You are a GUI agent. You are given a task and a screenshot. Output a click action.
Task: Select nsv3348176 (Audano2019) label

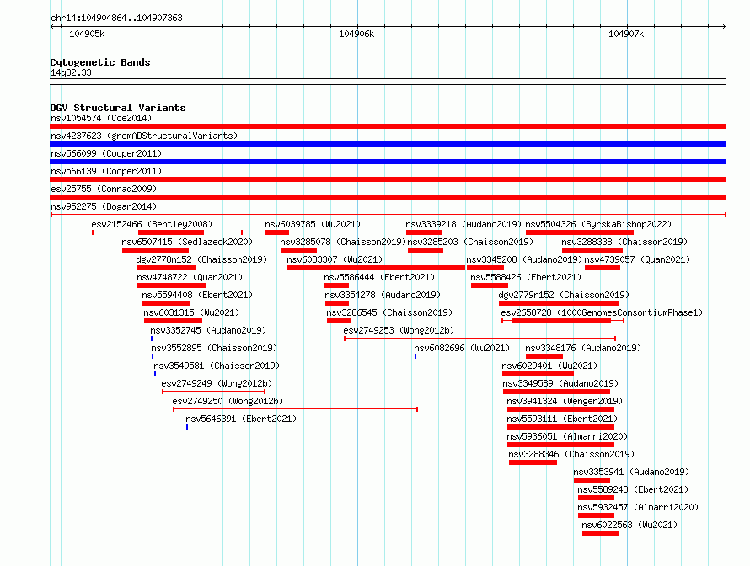point(583,348)
